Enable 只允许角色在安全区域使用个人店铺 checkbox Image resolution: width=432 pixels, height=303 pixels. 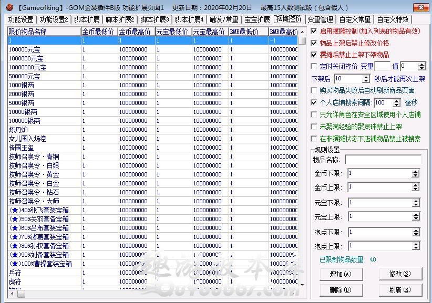coord(314,114)
